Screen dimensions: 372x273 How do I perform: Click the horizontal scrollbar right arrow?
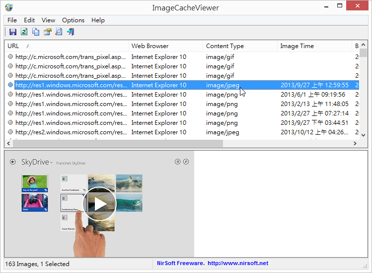355,143
